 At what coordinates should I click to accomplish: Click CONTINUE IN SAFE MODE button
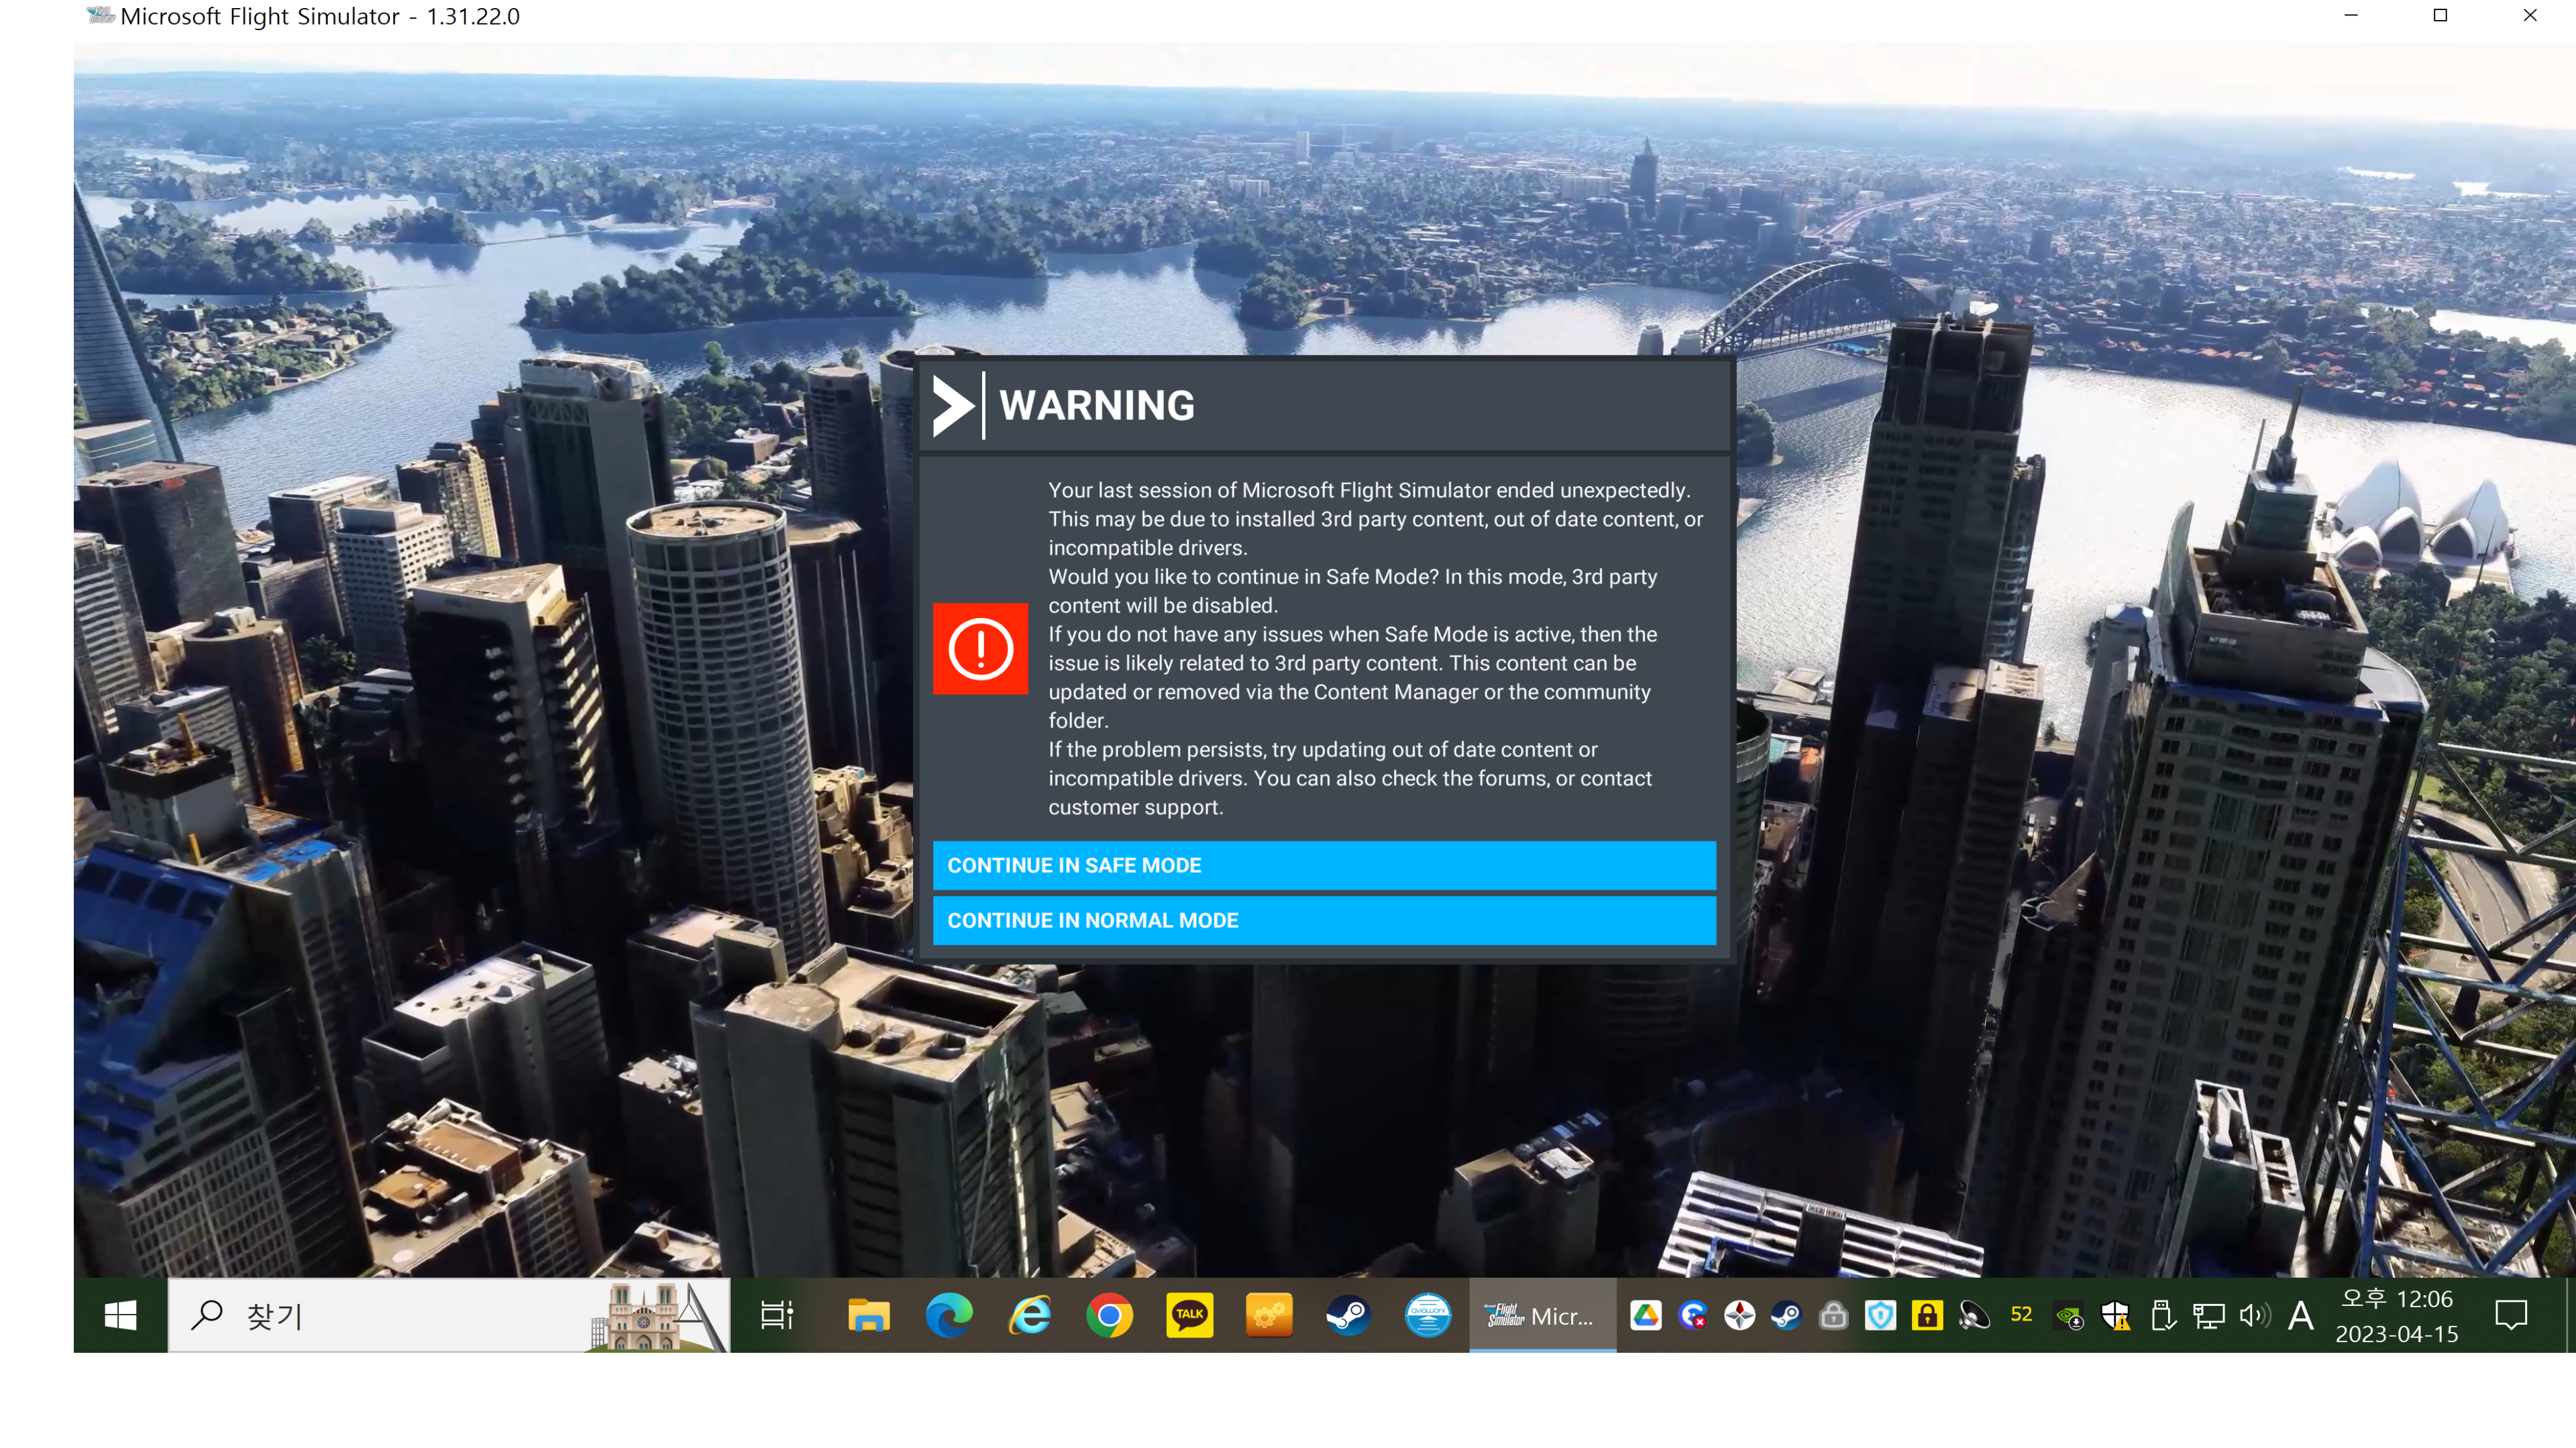1324,865
